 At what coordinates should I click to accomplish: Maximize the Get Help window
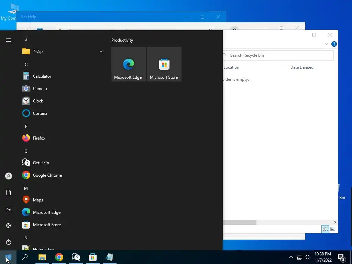pos(202,17)
